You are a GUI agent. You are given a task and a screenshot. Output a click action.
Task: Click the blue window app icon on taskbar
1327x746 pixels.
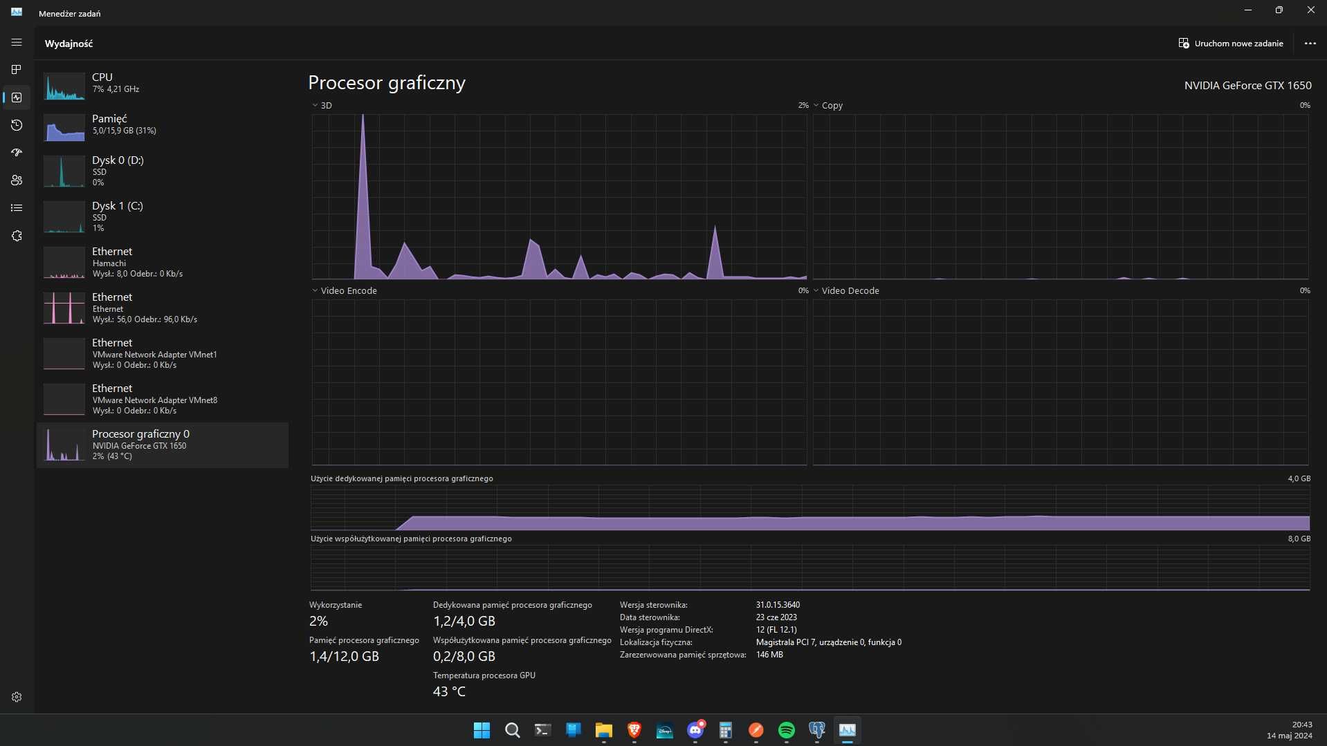point(573,730)
